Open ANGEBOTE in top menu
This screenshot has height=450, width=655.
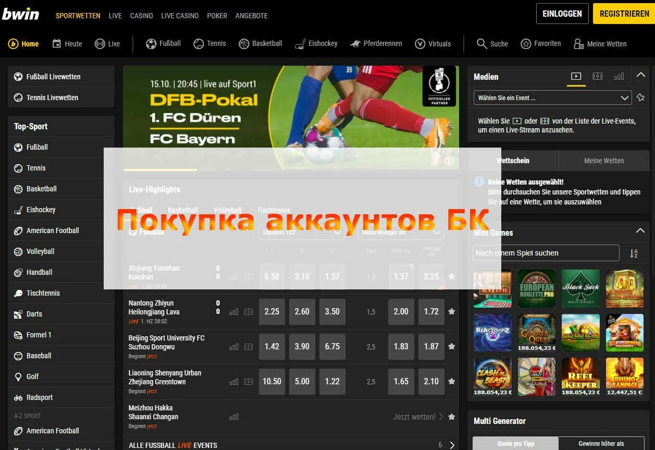click(252, 16)
